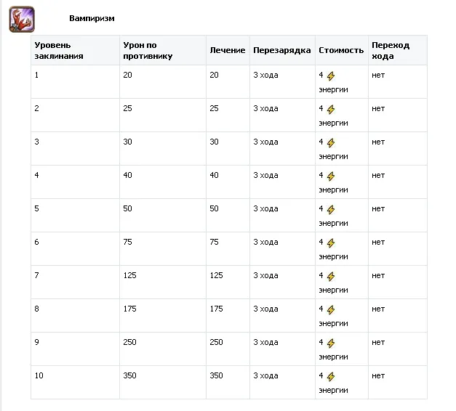Select the damage value 350 cell

click(130, 376)
